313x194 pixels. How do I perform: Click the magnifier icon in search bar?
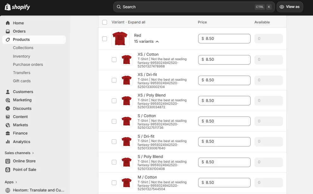tap(119, 7)
